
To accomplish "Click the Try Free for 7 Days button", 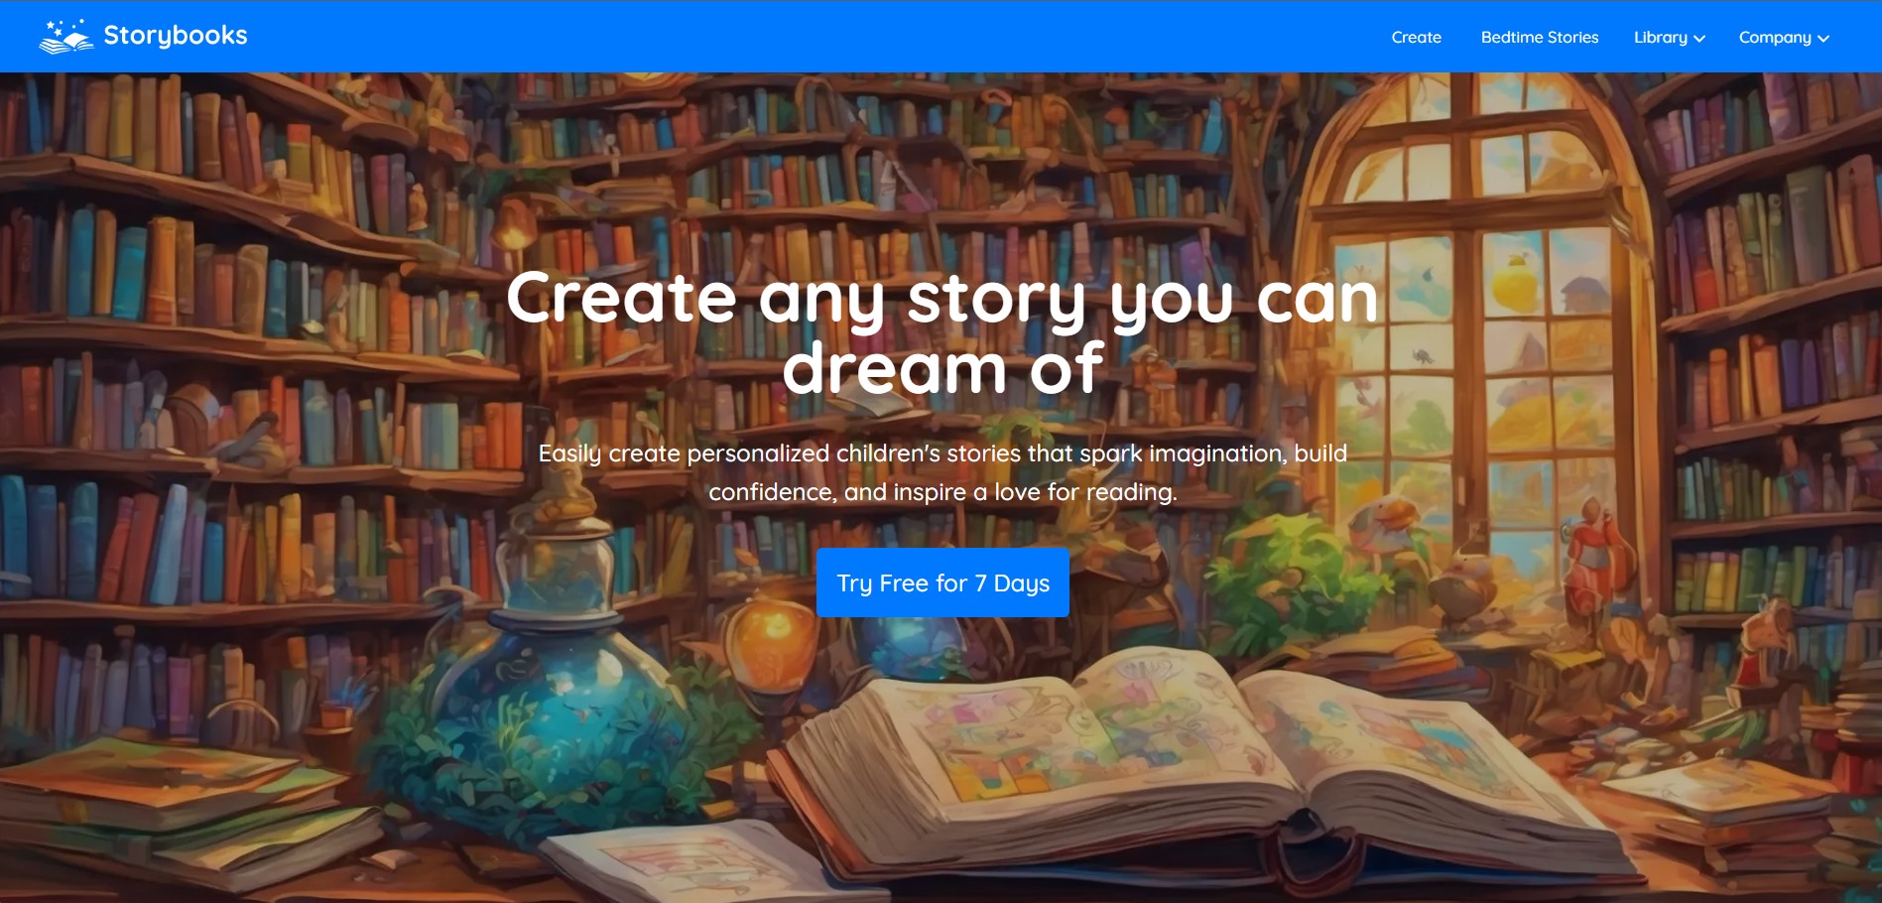I will click(942, 582).
